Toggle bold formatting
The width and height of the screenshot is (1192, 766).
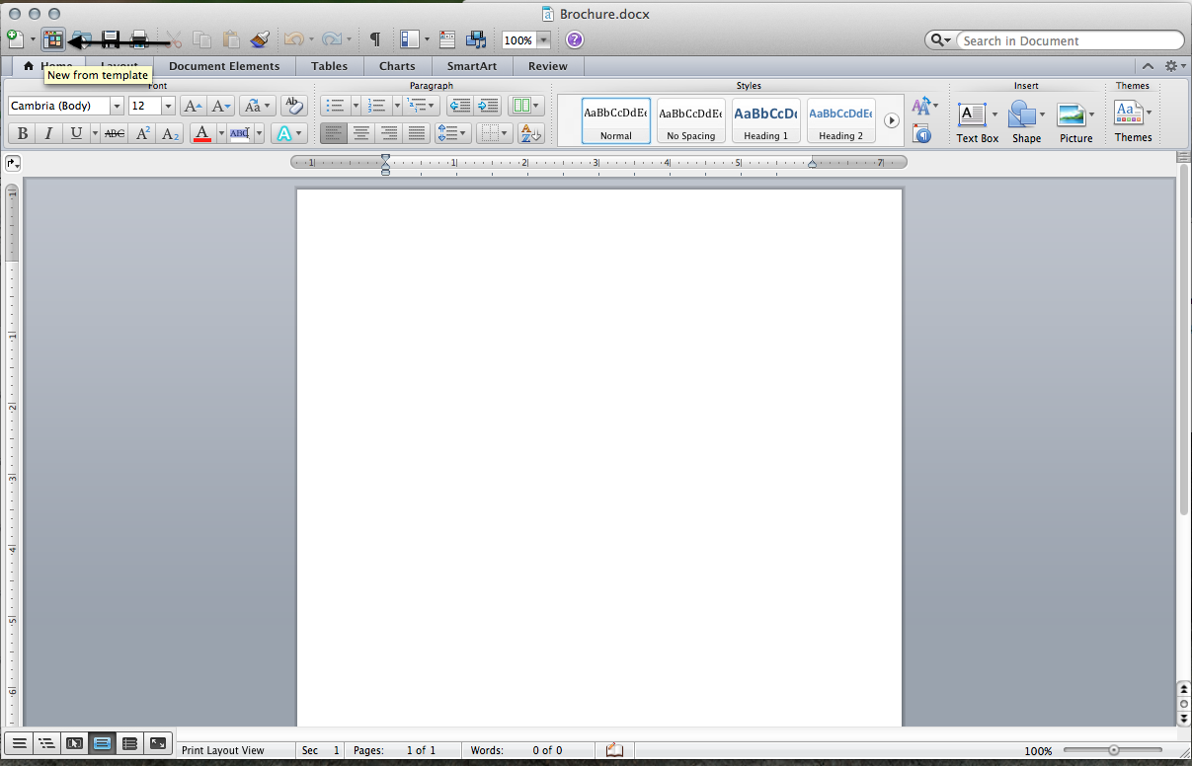21,132
